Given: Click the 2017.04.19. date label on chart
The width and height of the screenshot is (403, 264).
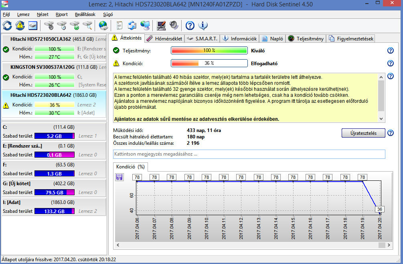Looking at the screenshot, I should [362, 228].
